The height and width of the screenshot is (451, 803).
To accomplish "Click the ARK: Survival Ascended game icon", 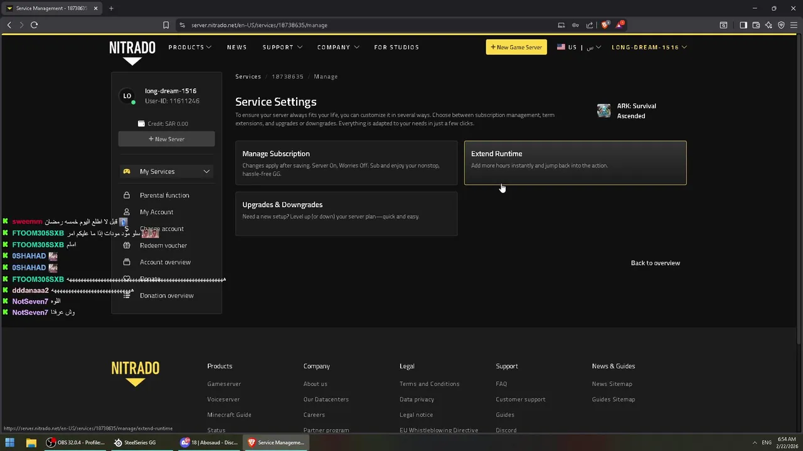I will [x=604, y=111].
